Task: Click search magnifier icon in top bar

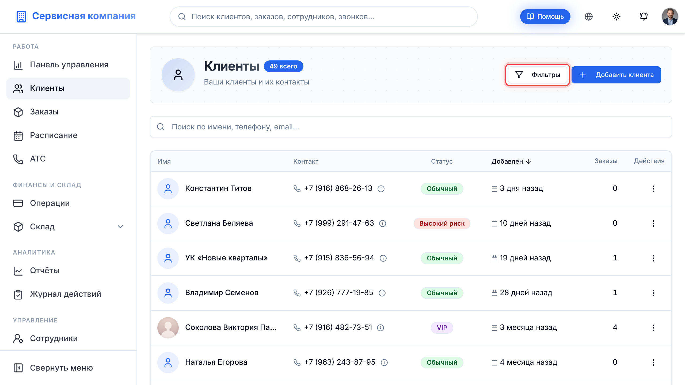Action: [182, 17]
